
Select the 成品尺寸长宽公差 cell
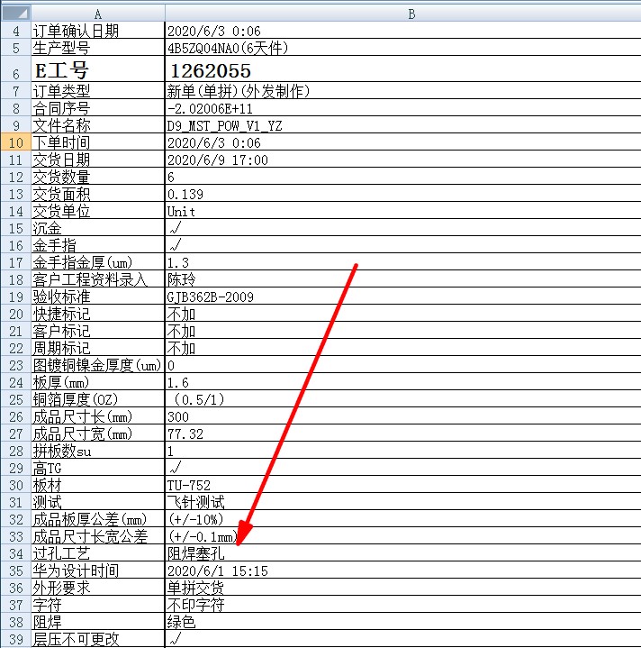tap(98, 537)
